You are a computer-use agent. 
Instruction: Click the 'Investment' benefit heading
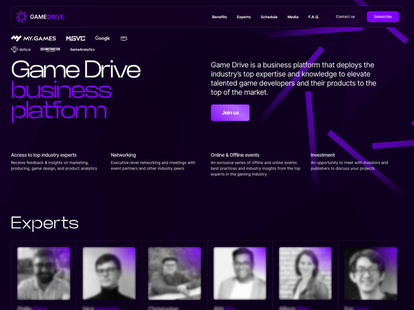click(x=323, y=155)
